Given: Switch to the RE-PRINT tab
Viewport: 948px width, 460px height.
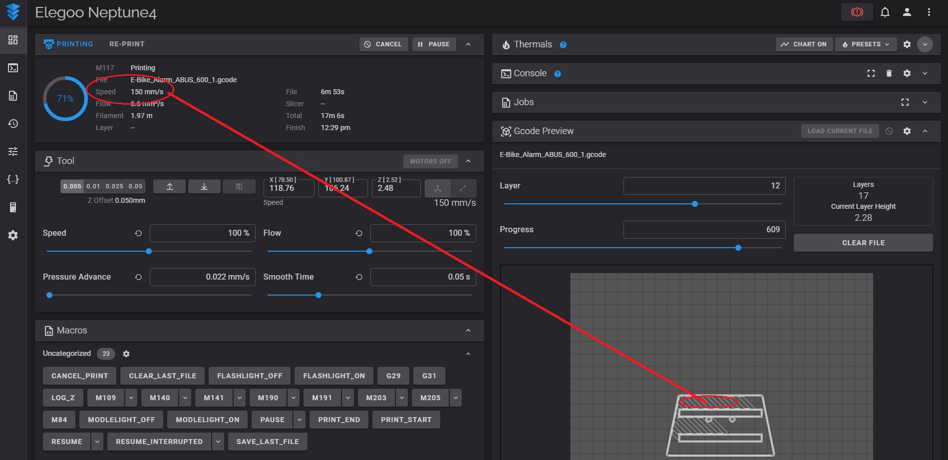Looking at the screenshot, I should click(127, 44).
